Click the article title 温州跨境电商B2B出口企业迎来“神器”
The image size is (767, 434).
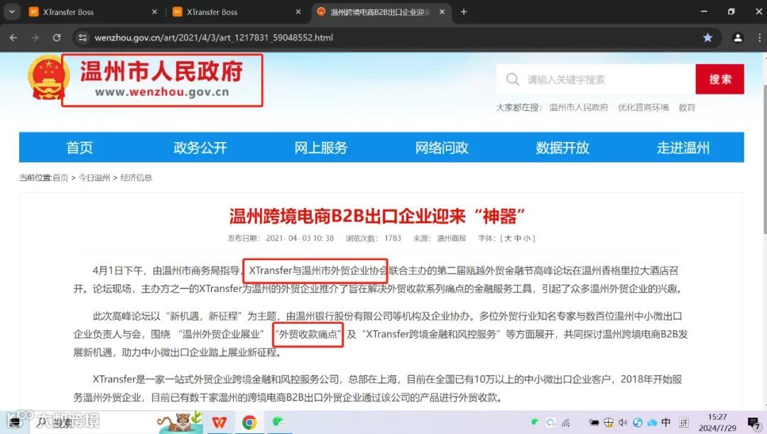pos(376,216)
